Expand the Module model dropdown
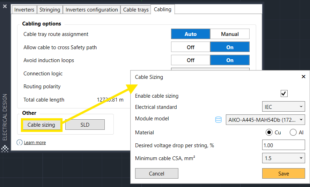The width and height of the screenshot is (310, 187). click(x=265, y=120)
